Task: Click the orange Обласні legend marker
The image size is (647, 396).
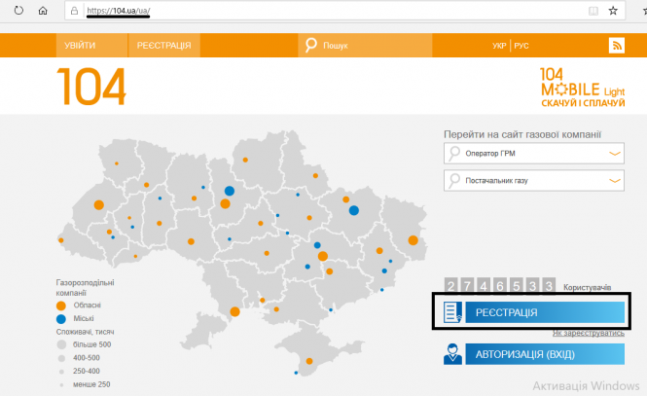Action: click(x=61, y=306)
